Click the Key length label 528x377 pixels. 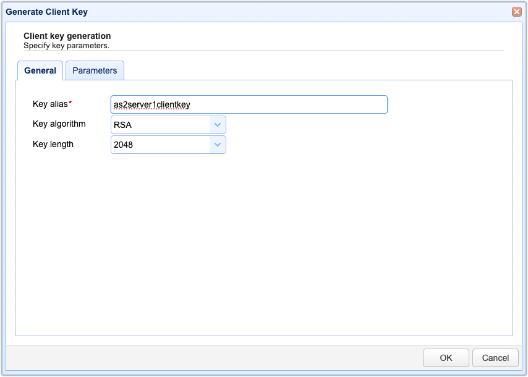point(53,144)
